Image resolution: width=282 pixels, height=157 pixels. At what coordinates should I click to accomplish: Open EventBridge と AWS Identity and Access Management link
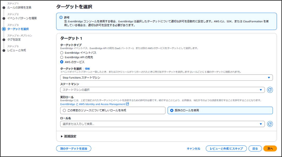point(93,104)
